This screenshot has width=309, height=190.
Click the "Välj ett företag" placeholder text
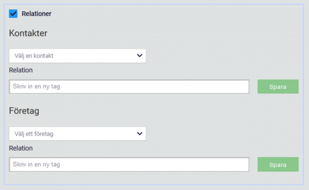(x=34, y=134)
